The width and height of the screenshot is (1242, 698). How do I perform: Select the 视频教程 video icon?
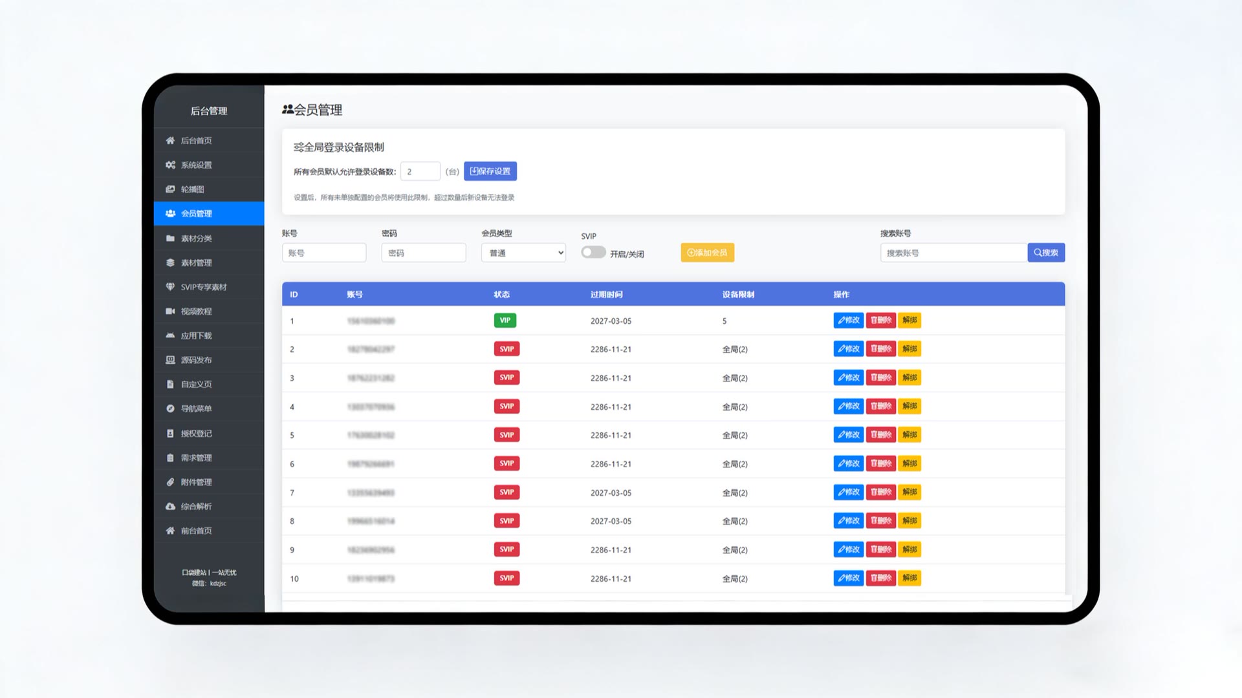[x=169, y=311]
